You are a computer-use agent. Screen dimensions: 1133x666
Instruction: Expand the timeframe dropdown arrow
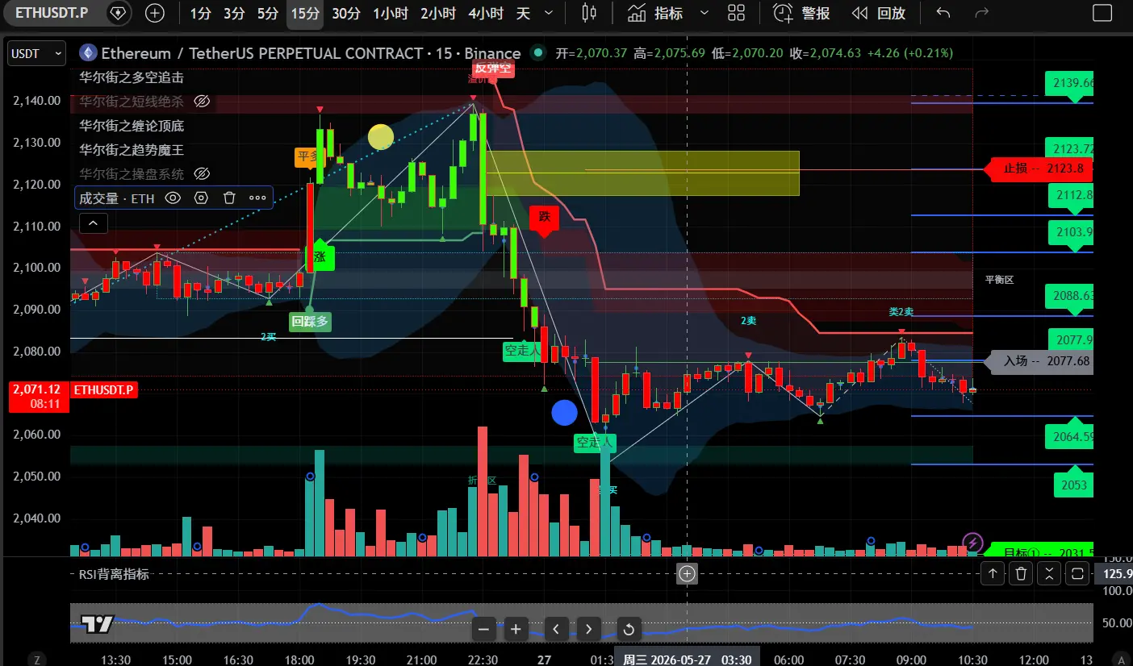(550, 13)
